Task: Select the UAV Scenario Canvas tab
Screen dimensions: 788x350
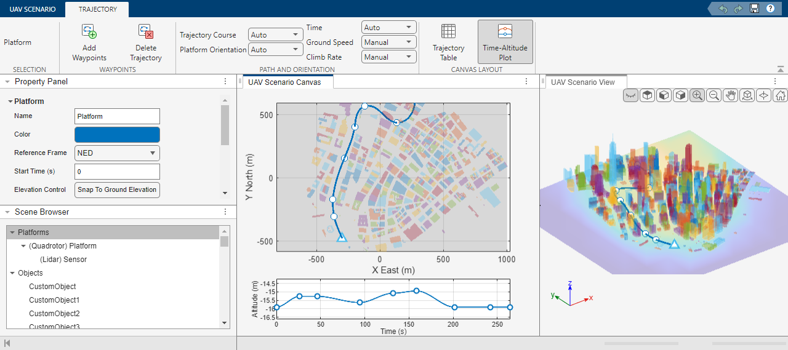Action: coord(287,82)
